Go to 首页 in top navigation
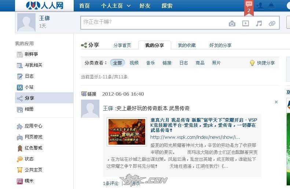The height and width of the screenshot is (189, 290). pos(85,6)
